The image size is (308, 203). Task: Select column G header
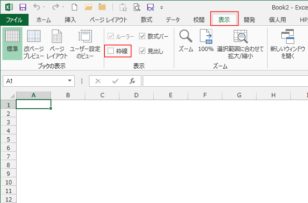pos(239,95)
